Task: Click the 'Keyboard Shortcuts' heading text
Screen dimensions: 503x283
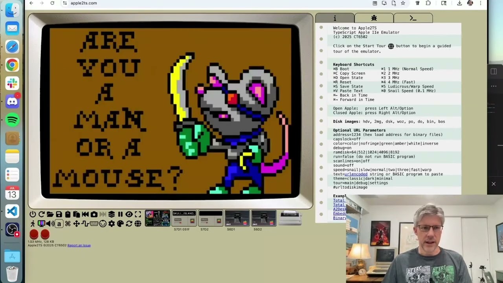Action: pos(354,64)
